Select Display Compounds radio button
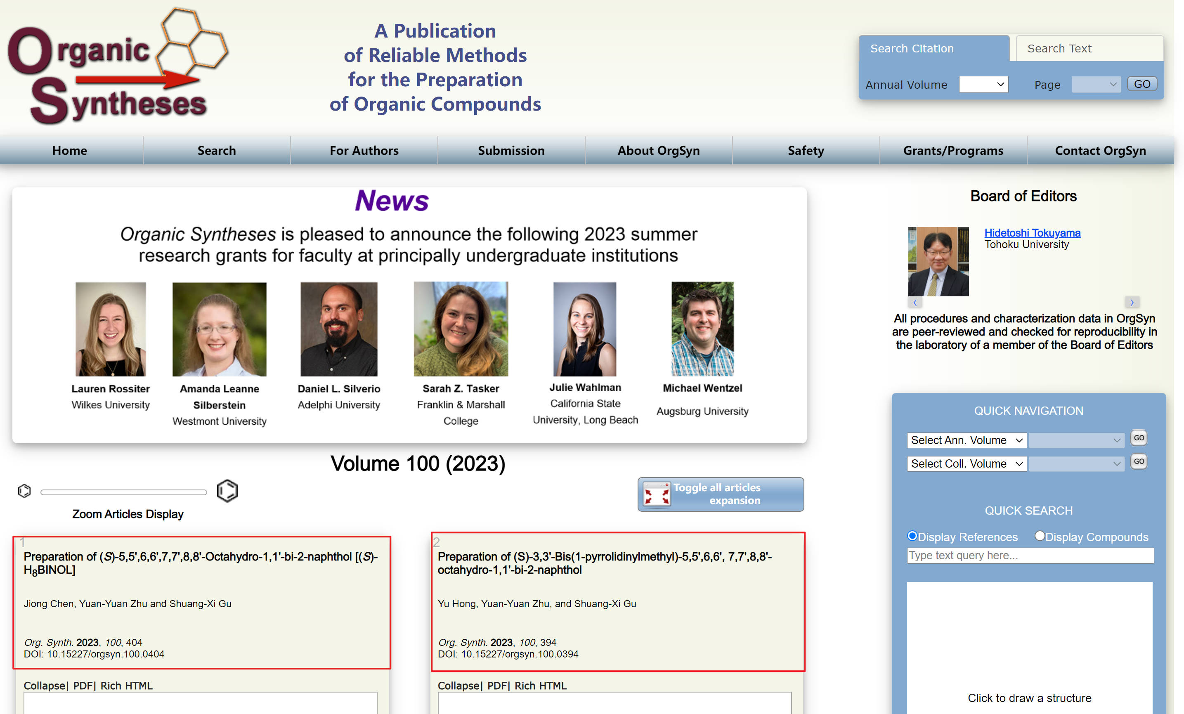Image resolution: width=1184 pixels, height=714 pixels. coord(1040,536)
